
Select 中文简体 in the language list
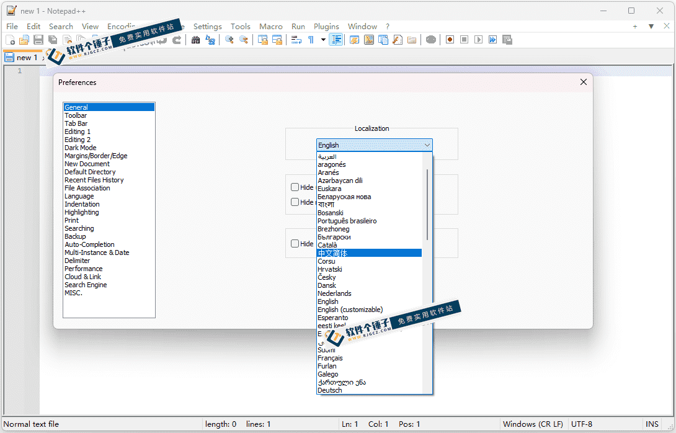click(369, 253)
